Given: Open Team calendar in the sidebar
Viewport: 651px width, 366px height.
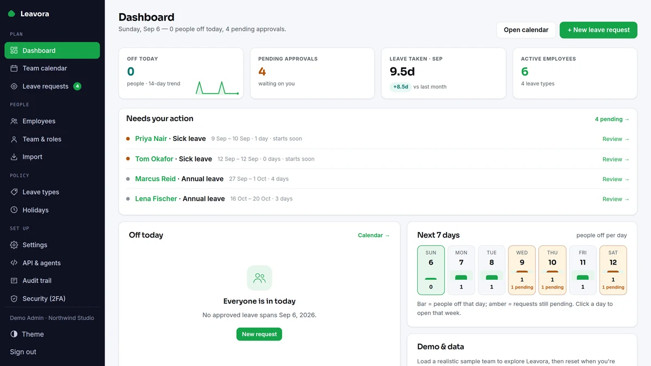Looking at the screenshot, I should (x=52, y=68).
